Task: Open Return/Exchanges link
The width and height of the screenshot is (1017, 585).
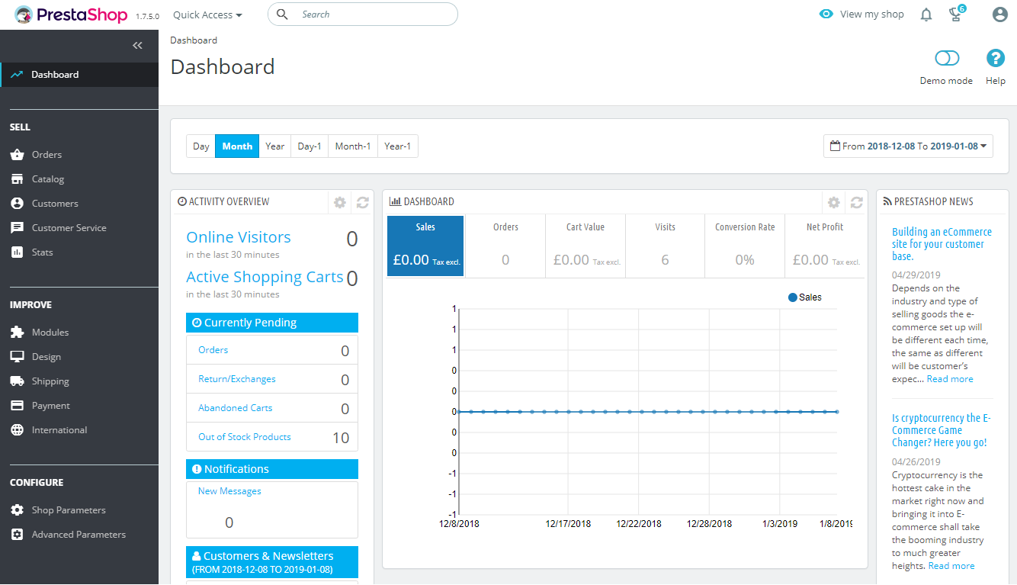Action: coord(237,379)
